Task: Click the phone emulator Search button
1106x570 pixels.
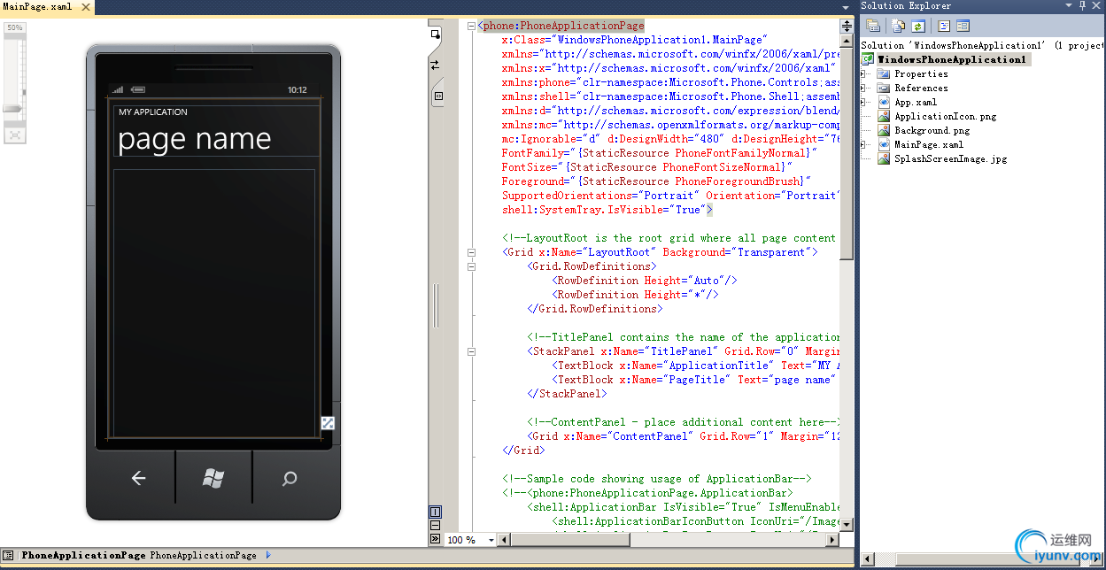Action: point(290,479)
